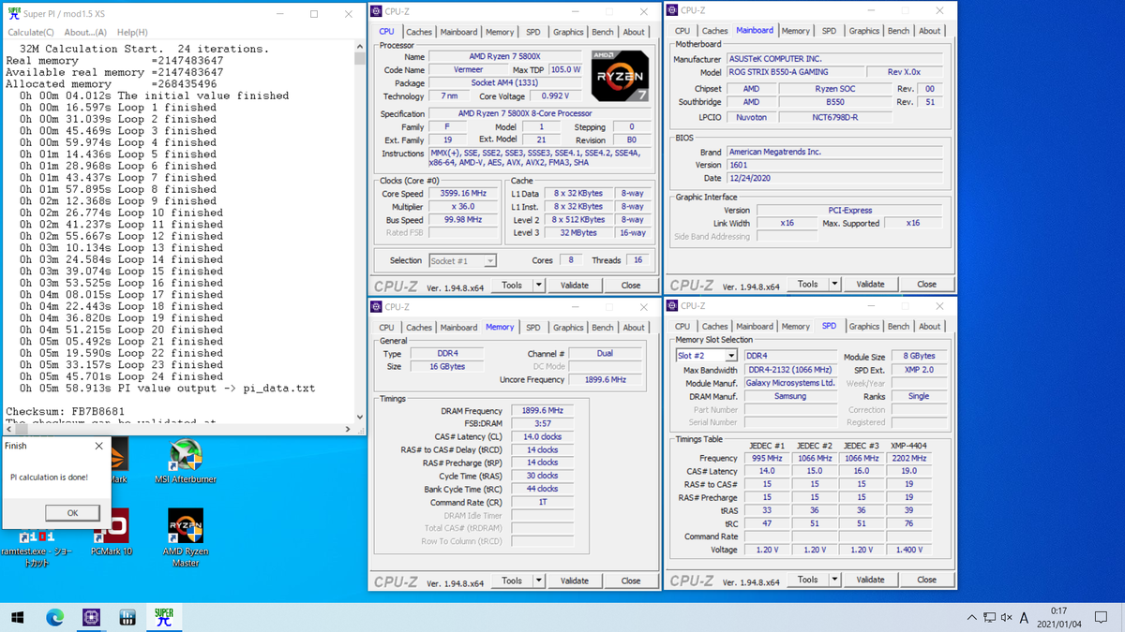The width and height of the screenshot is (1125, 632).
Task: Expand Tools arrow in CPU tab window
Action: (539, 286)
